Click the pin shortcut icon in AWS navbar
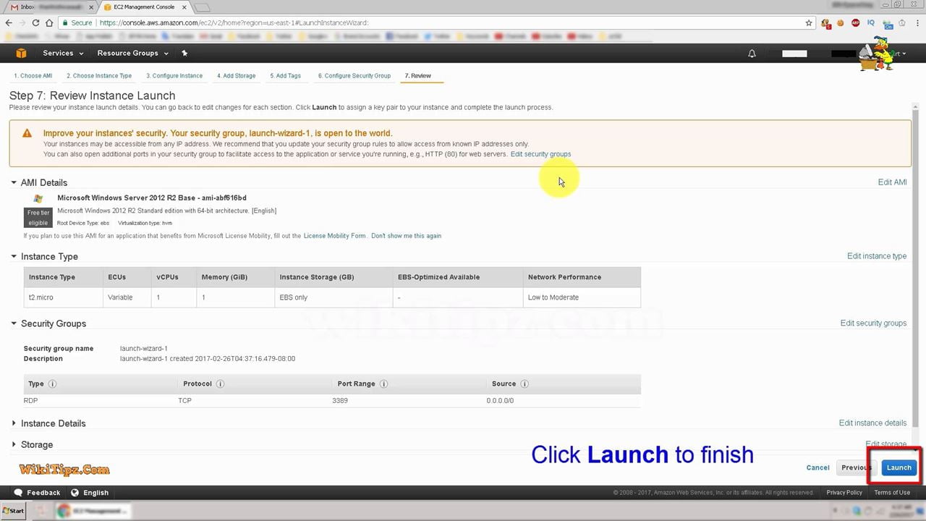The image size is (926, 521). tap(184, 53)
